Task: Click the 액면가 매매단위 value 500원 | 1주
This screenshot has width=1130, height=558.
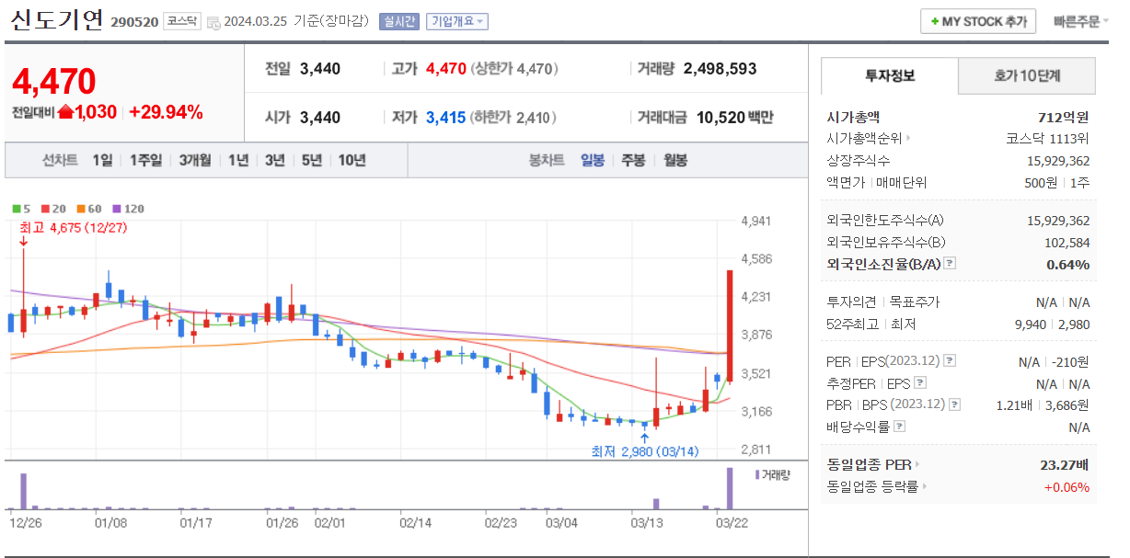Action: [1057, 183]
